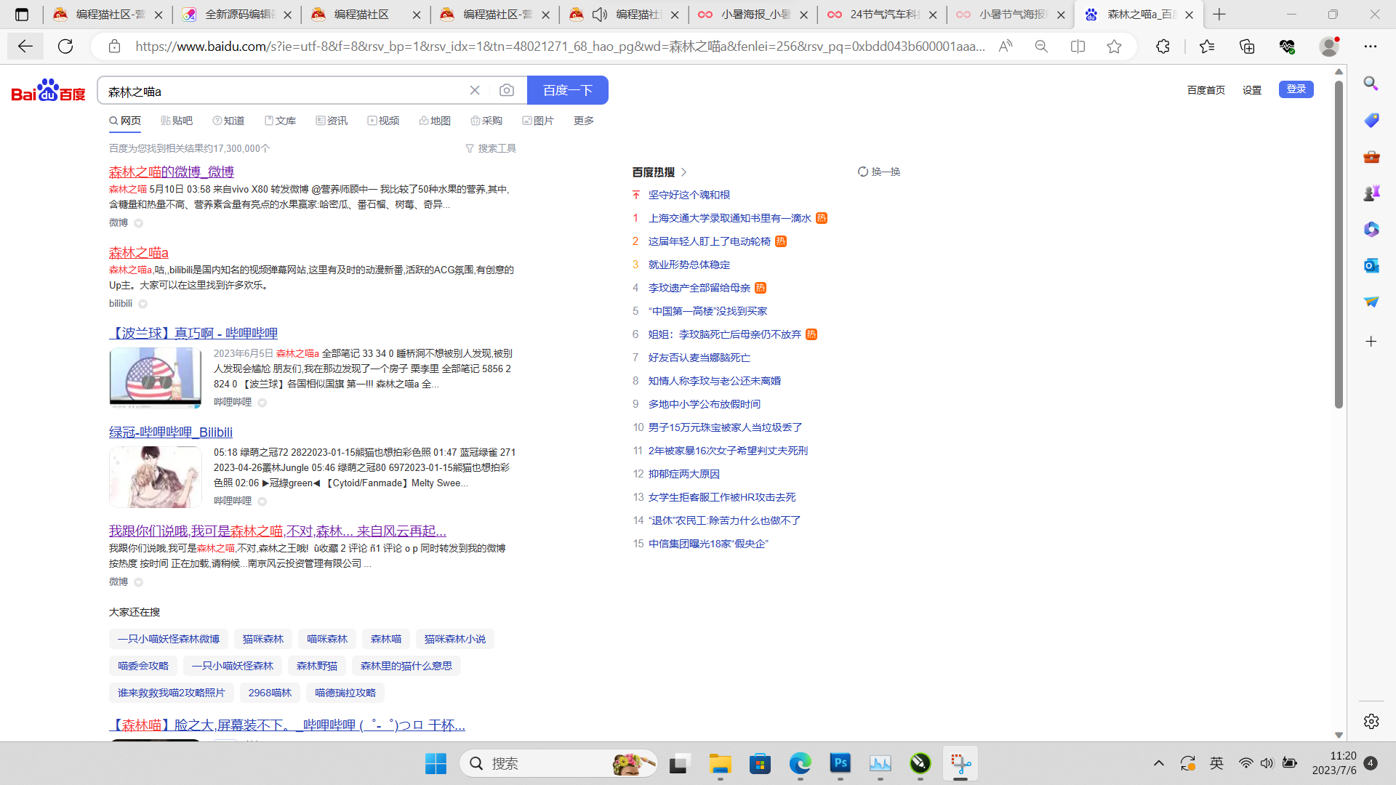Open the Edge settings and more menu
1396x785 pixels.
[x=1371, y=47]
